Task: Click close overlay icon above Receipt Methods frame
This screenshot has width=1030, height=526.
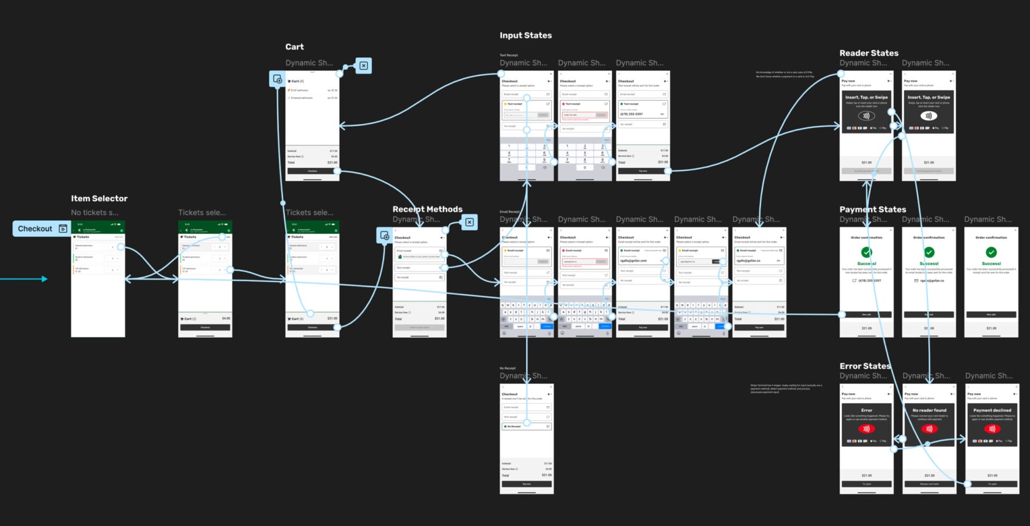Action: 469,222
